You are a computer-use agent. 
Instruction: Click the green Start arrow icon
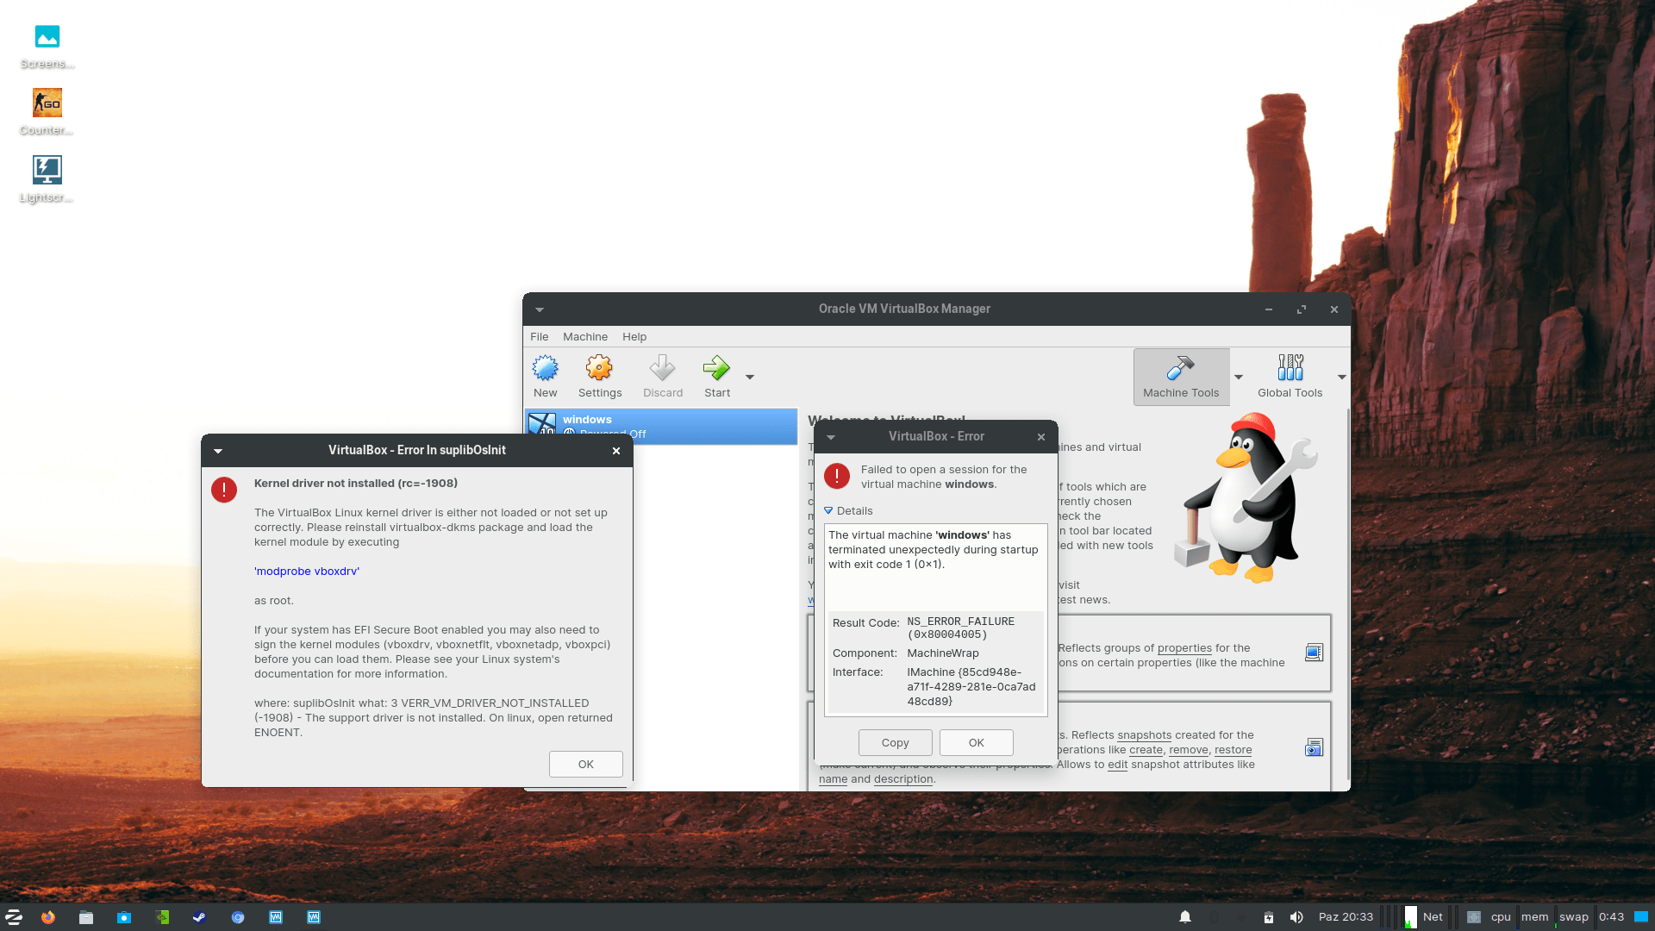[x=716, y=369]
